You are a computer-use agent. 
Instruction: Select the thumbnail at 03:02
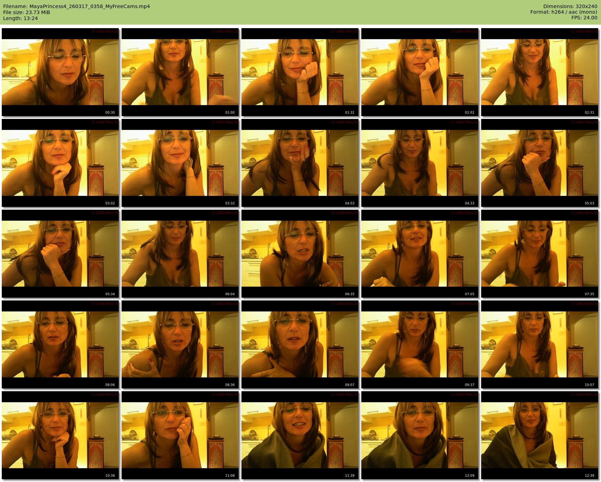(x=60, y=163)
